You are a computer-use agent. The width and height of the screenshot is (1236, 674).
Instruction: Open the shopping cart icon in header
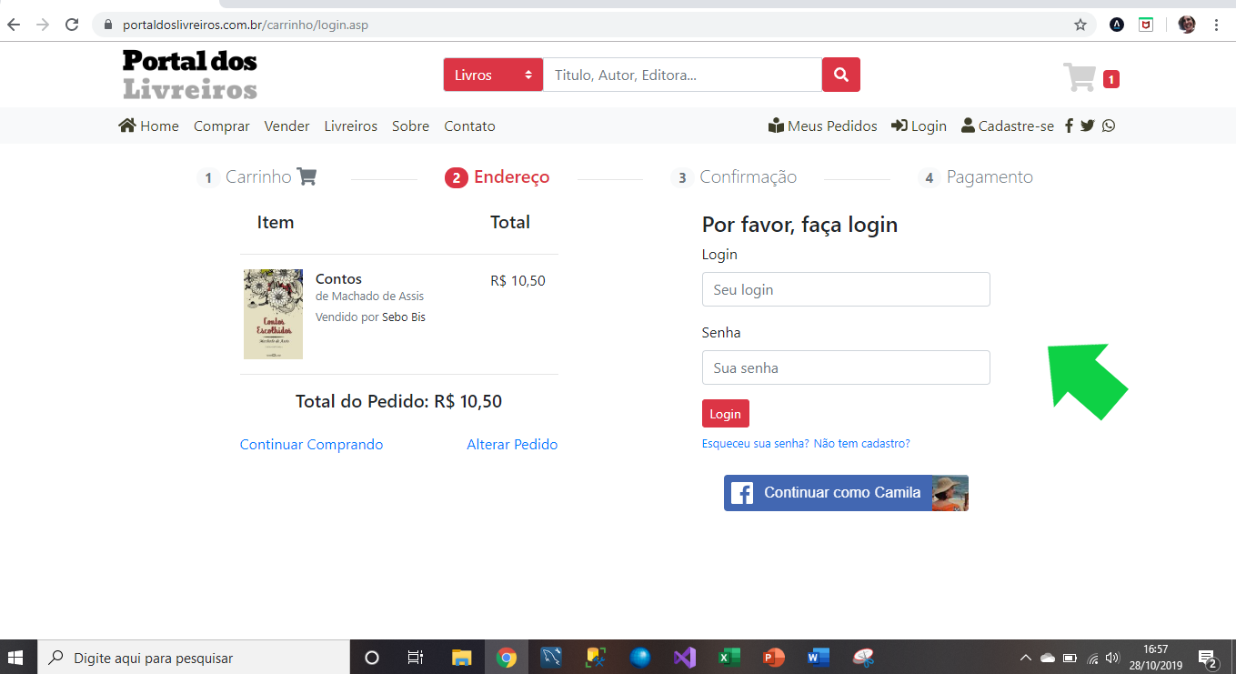tap(1080, 77)
